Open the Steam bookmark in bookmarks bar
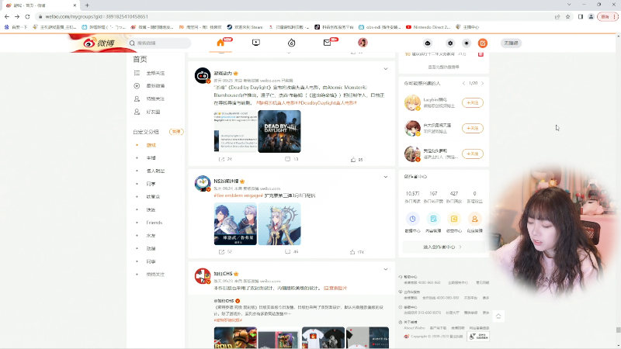This screenshot has width=621, height=349. coord(245,27)
